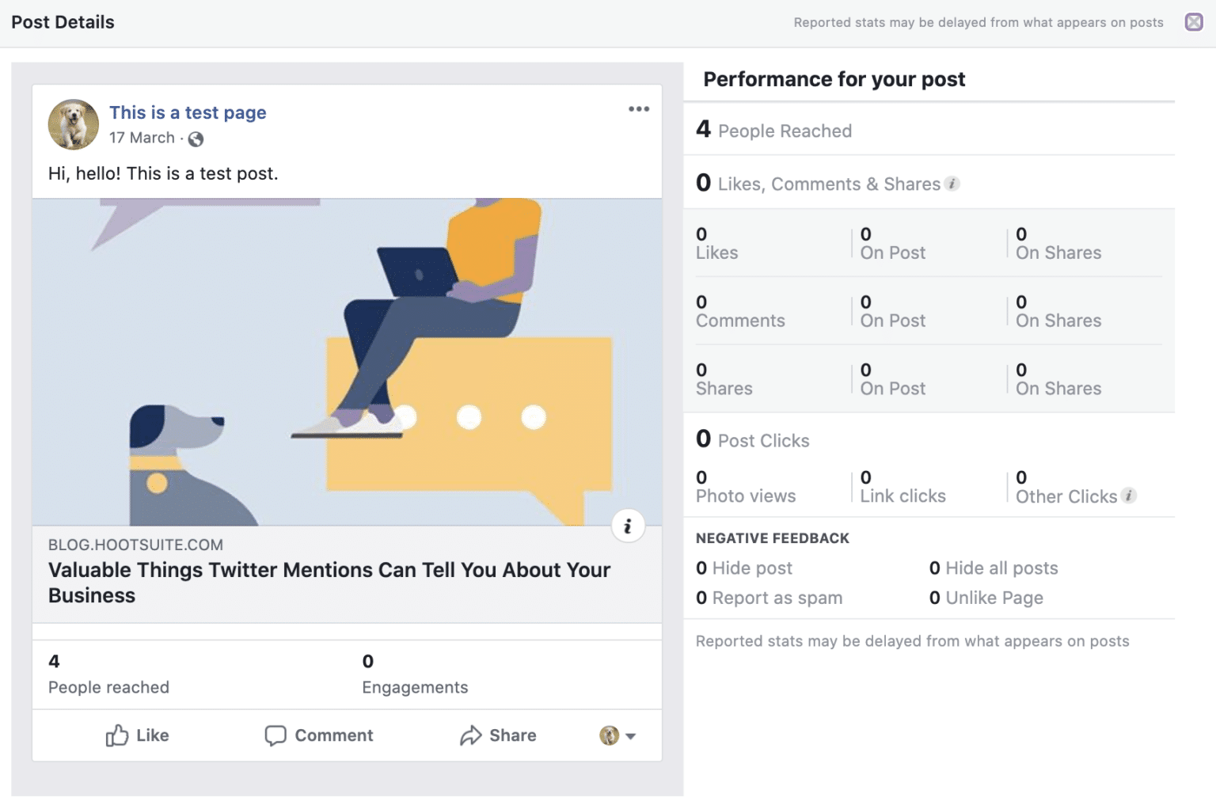Open the page named This is a test page
The width and height of the screenshot is (1216, 809).
[x=188, y=112]
